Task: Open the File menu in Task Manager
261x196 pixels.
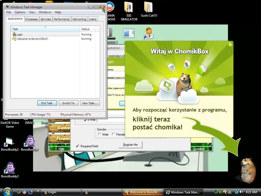Action: click(9, 12)
